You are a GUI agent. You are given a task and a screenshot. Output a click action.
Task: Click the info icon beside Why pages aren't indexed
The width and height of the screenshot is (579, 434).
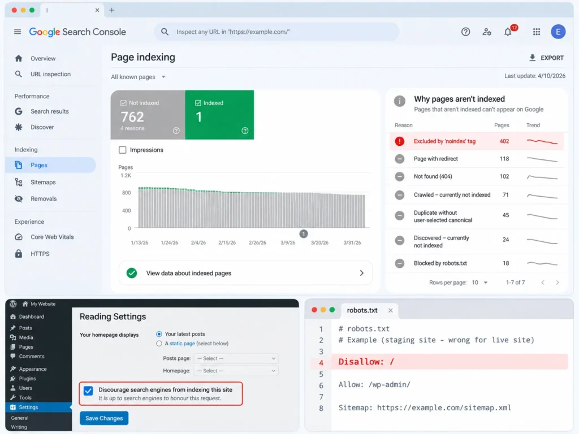coord(400,101)
